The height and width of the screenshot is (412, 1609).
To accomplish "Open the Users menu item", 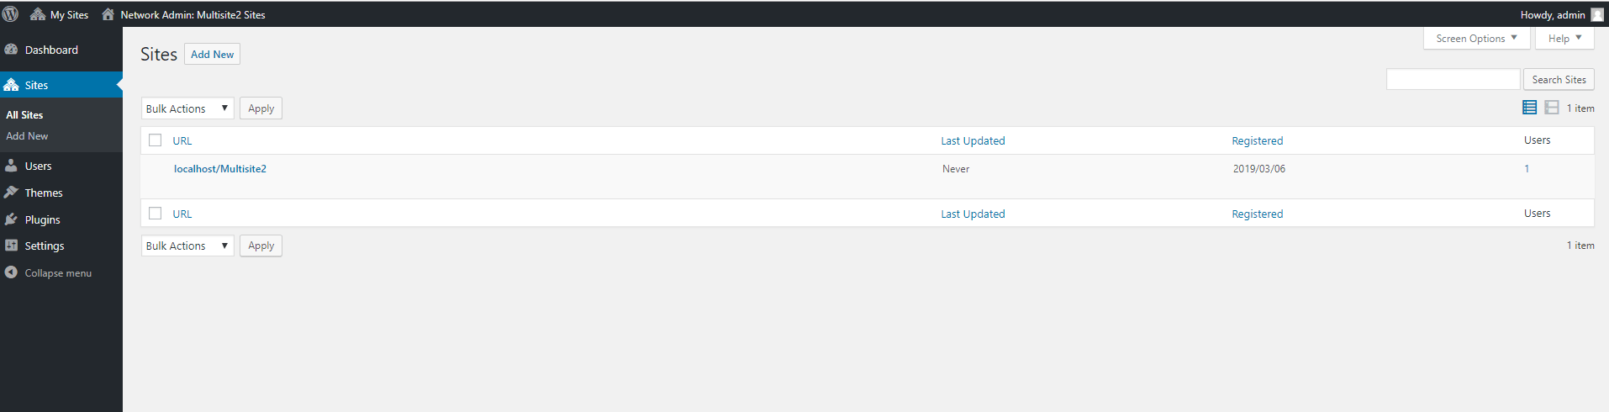I will pyautogui.click(x=38, y=166).
